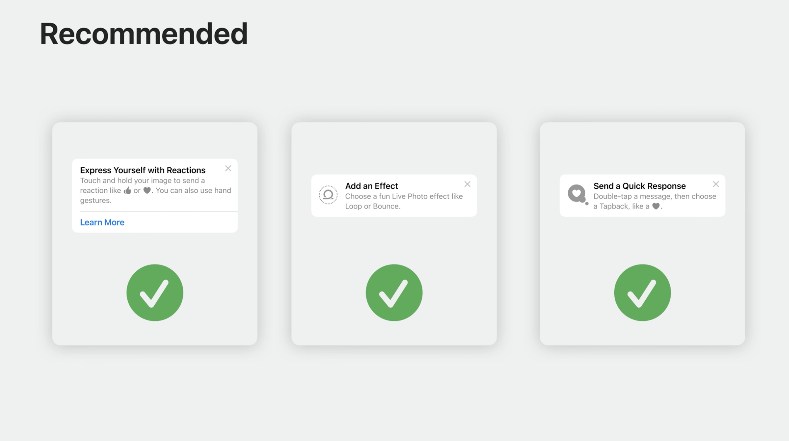Click the green checkmark below Quick Response tip
Screen dimensions: 789x441
click(642, 293)
